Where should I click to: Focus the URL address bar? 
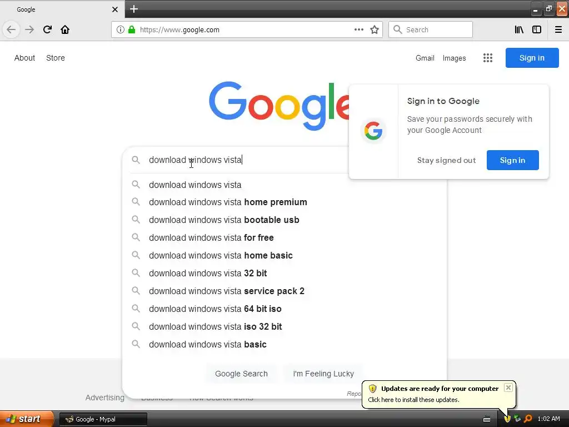pos(247,29)
